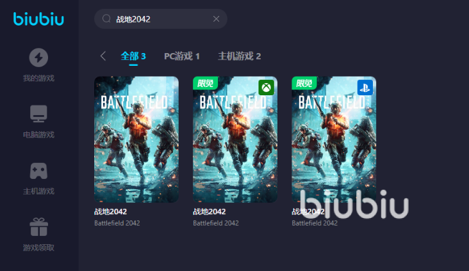The height and width of the screenshot is (271, 469).
Task: Open the first Battlefield cover without badges
Action: 136,139
